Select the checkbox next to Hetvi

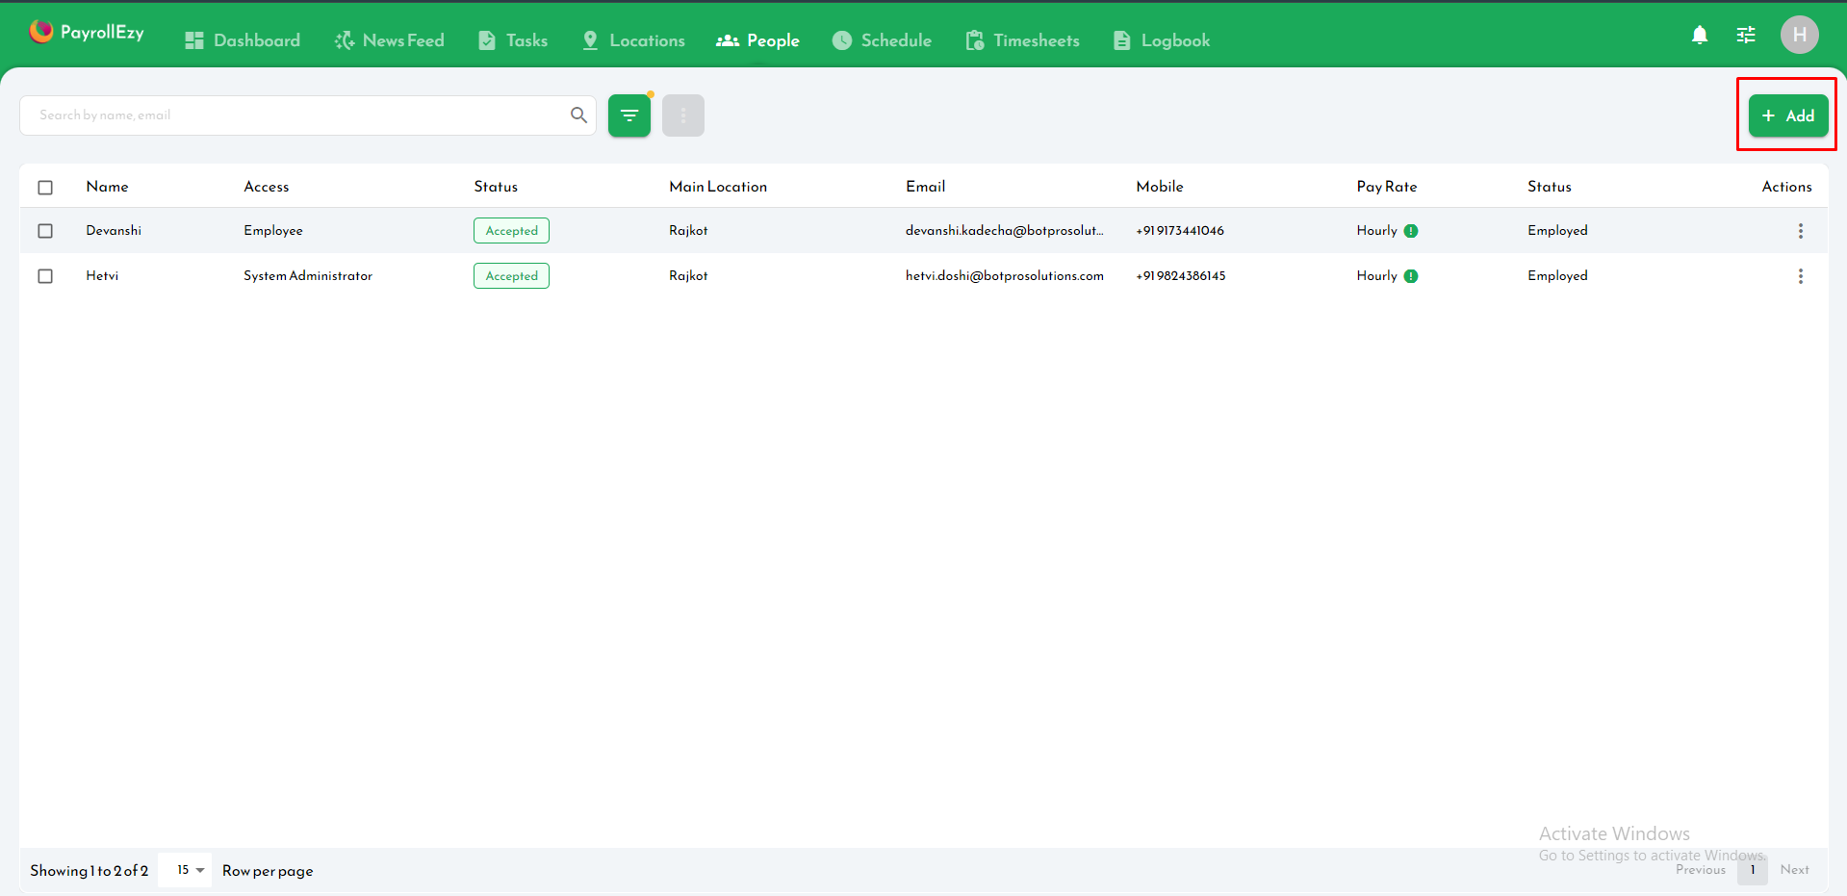(45, 276)
